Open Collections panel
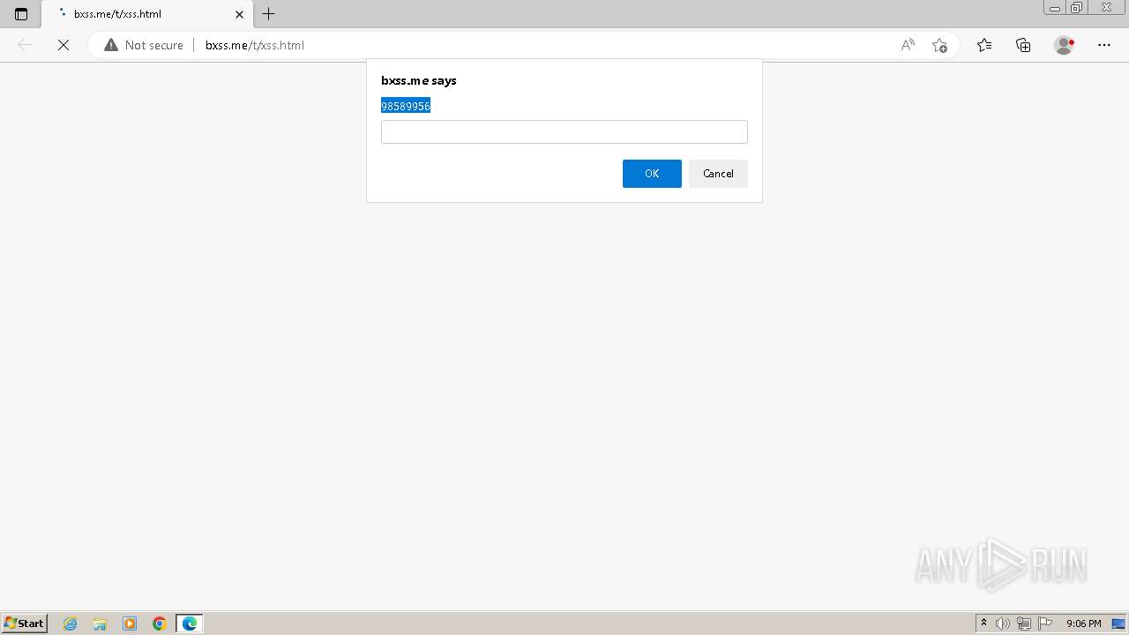1129x635 pixels. (1023, 45)
